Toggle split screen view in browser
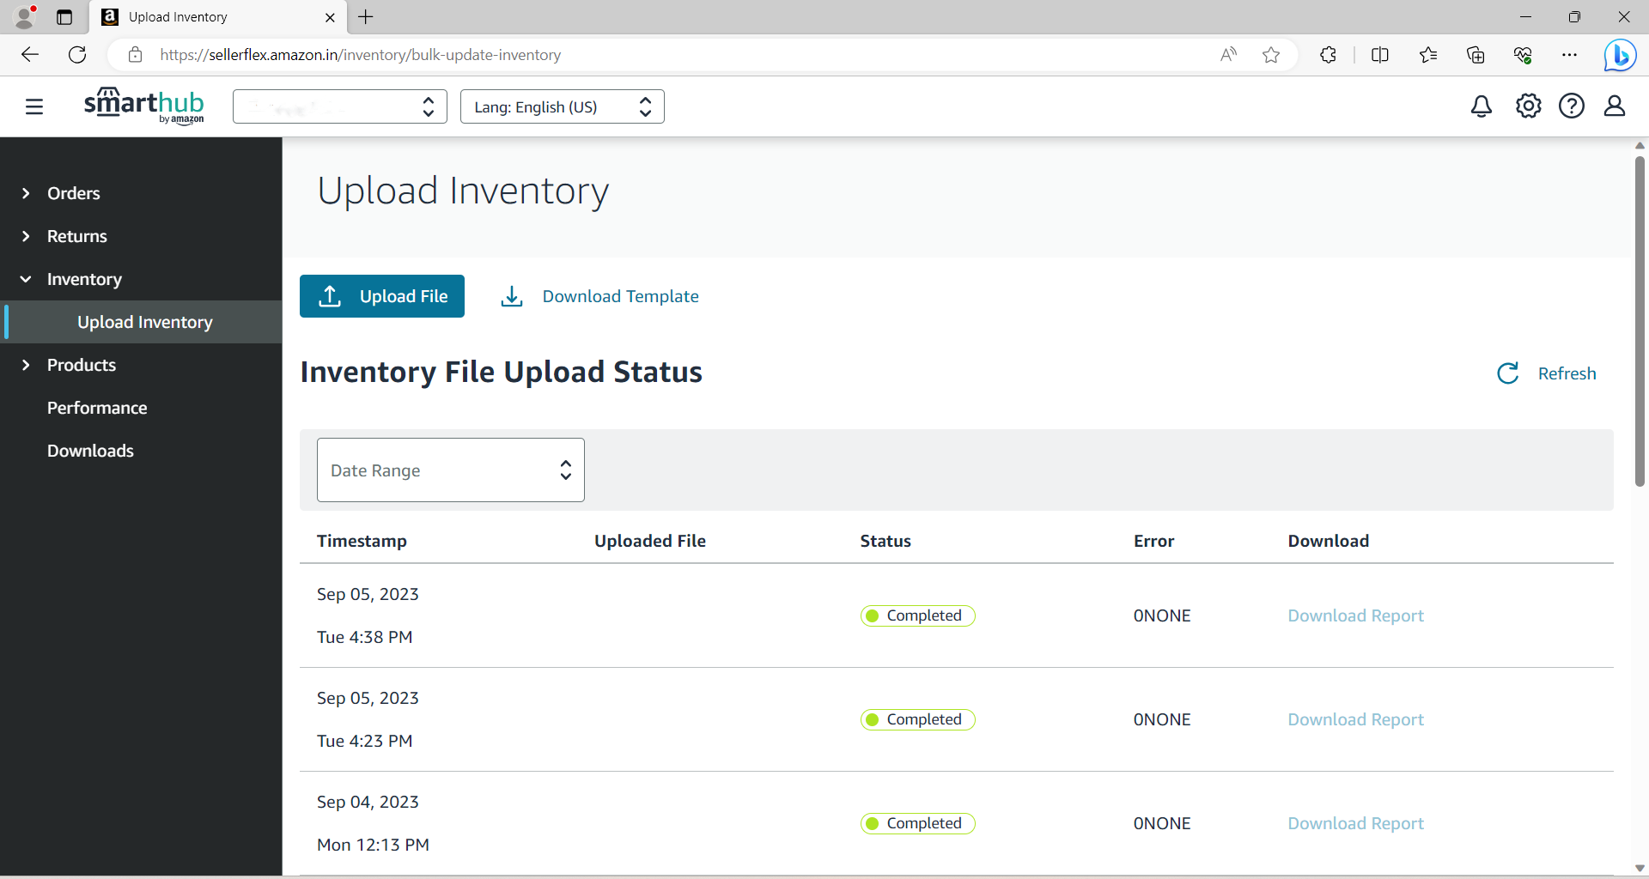Viewport: 1649px width, 879px height. tap(1380, 55)
